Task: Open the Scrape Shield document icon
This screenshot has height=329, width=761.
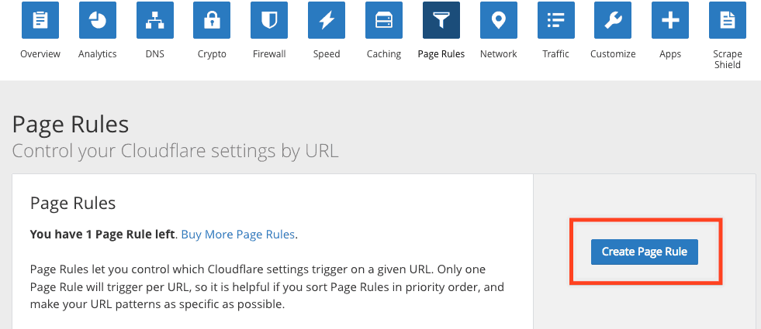Action: (x=728, y=20)
